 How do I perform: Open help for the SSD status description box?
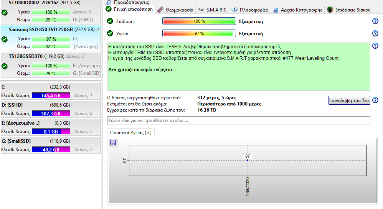375,46
